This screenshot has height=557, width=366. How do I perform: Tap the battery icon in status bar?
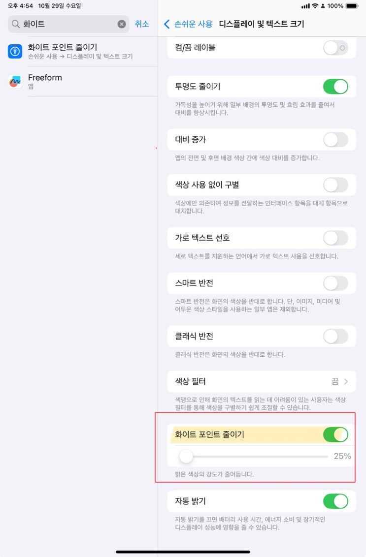point(352,6)
